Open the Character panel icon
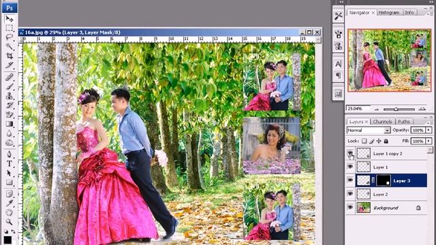436x245 pixels. [338, 64]
